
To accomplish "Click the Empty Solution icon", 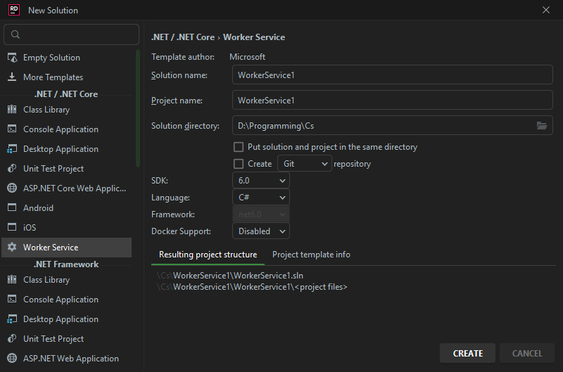I will tap(12, 58).
